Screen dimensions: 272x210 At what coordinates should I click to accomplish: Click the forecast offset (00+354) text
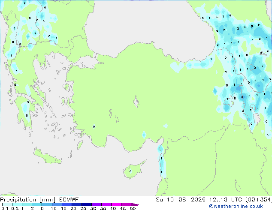click(259, 200)
